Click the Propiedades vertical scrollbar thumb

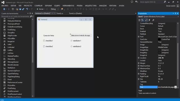pyautogui.click(x=178, y=61)
